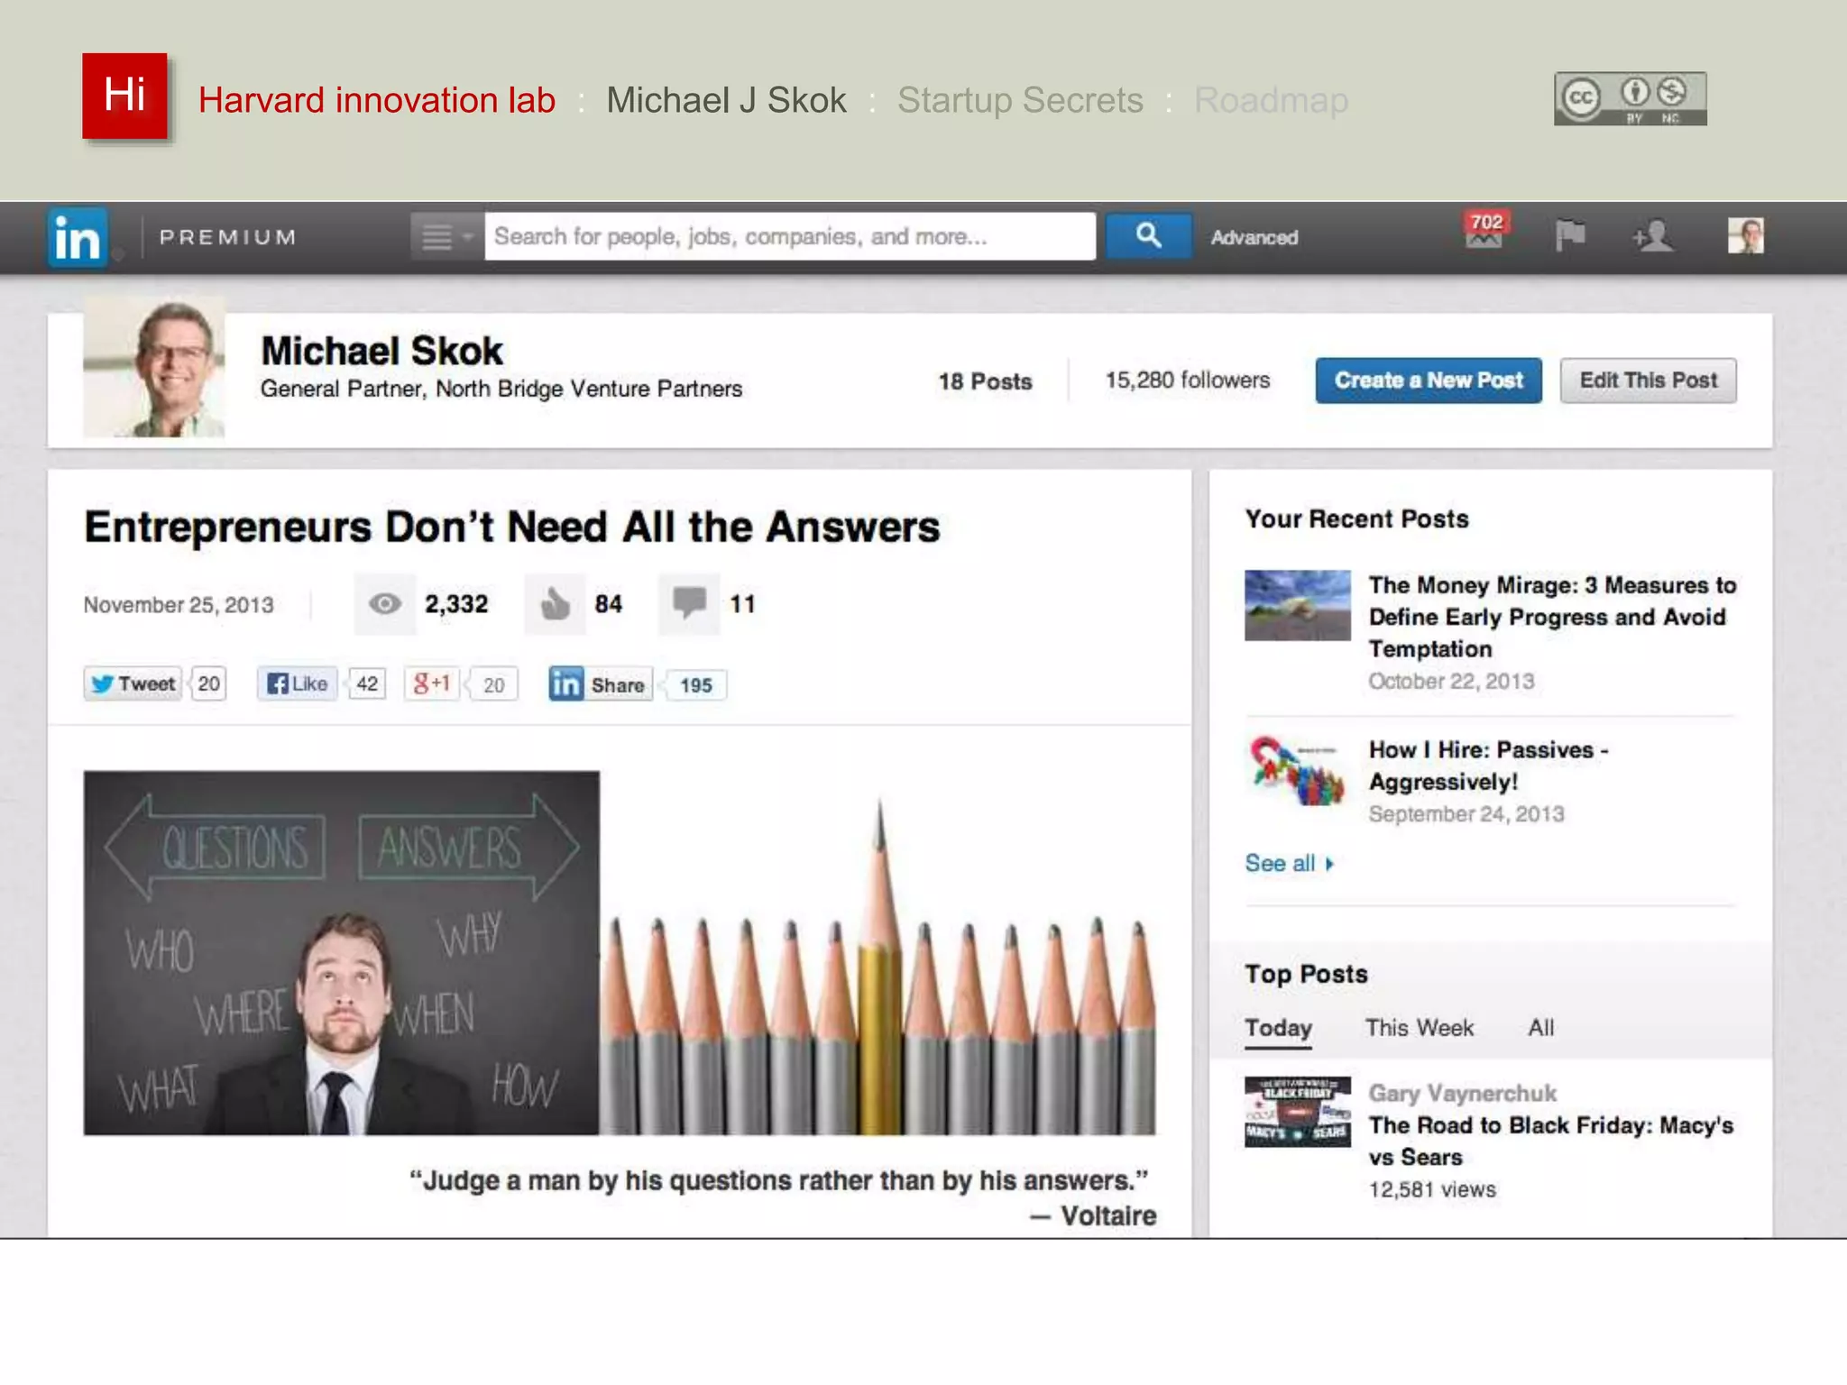1847x1385 pixels.
Task: Click the Entrepreneurs Don't Need All the Answers title
Action: [511, 527]
